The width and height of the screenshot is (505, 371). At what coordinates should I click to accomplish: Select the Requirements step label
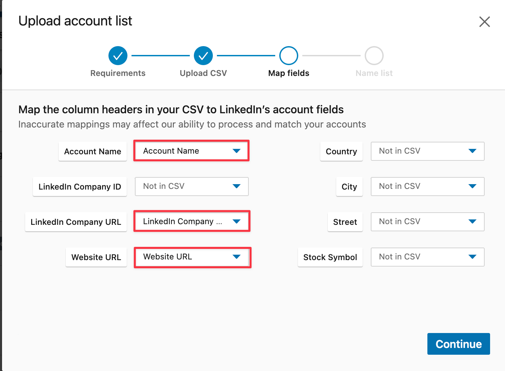(x=118, y=73)
